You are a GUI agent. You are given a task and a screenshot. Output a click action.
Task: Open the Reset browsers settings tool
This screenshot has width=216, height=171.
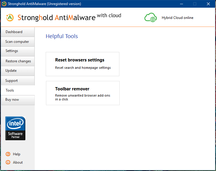click(x=83, y=64)
